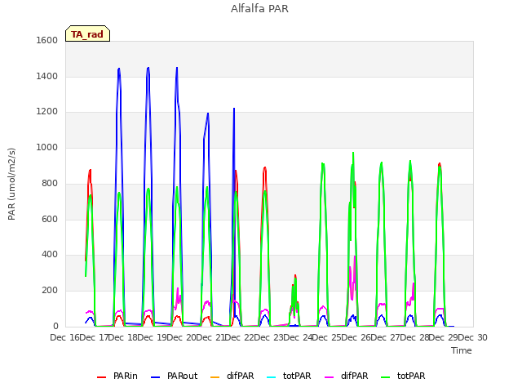Screen dimensions: 522x392
Task: Click the 1400 y-axis tick label
Action: coord(47,76)
